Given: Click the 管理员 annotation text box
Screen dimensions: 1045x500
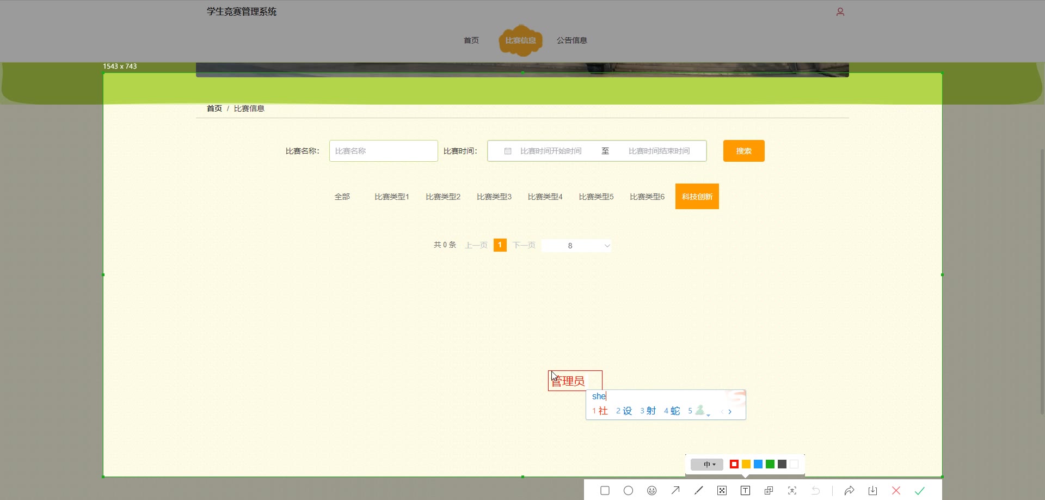Looking at the screenshot, I should 575,381.
